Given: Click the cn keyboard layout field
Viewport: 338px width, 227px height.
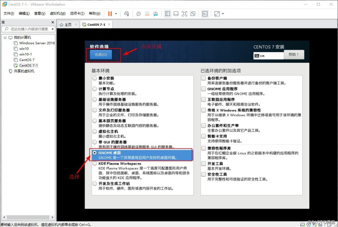Looking at the screenshot, I should click(269, 55).
